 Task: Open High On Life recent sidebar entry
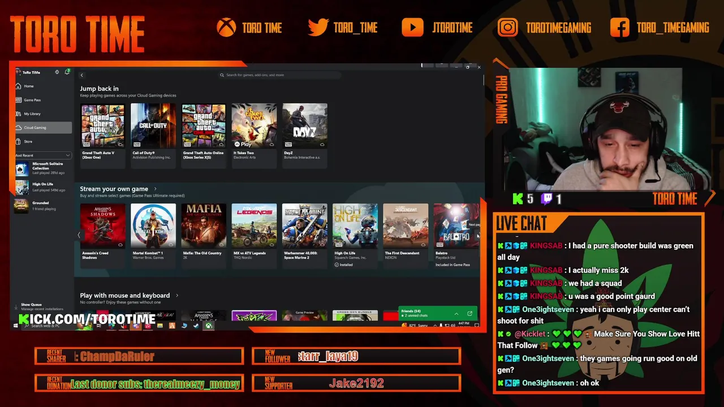[43, 187]
